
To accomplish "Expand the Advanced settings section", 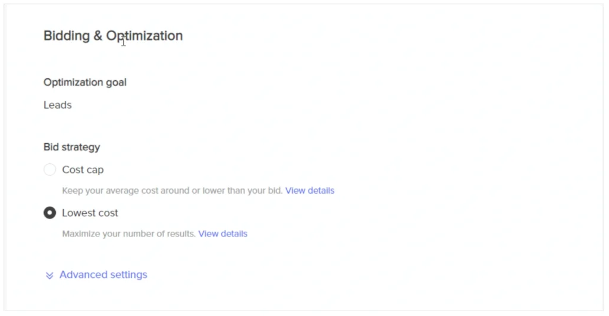I will point(103,275).
